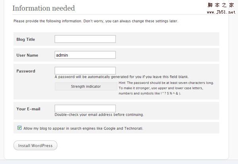Click the seven characters long hint line
The width and height of the screenshot is (238, 164).
pyautogui.click(x=166, y=83)
